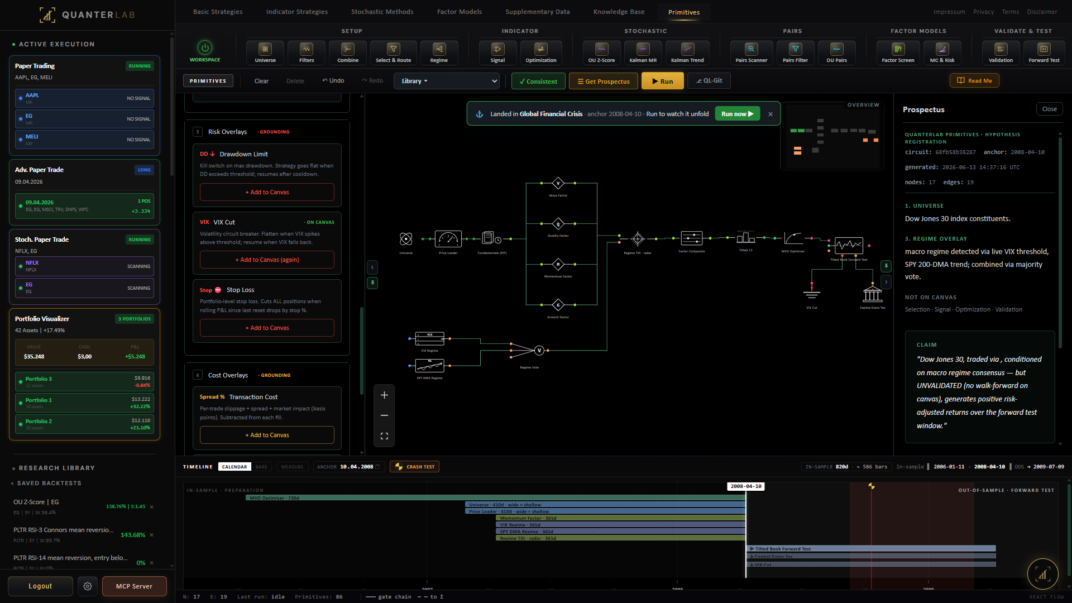The height and width of the screenshot is (603, 1072).
Task: Open the Pairs Filter tool
Action: pyautogui.click(x=795, y=53)
